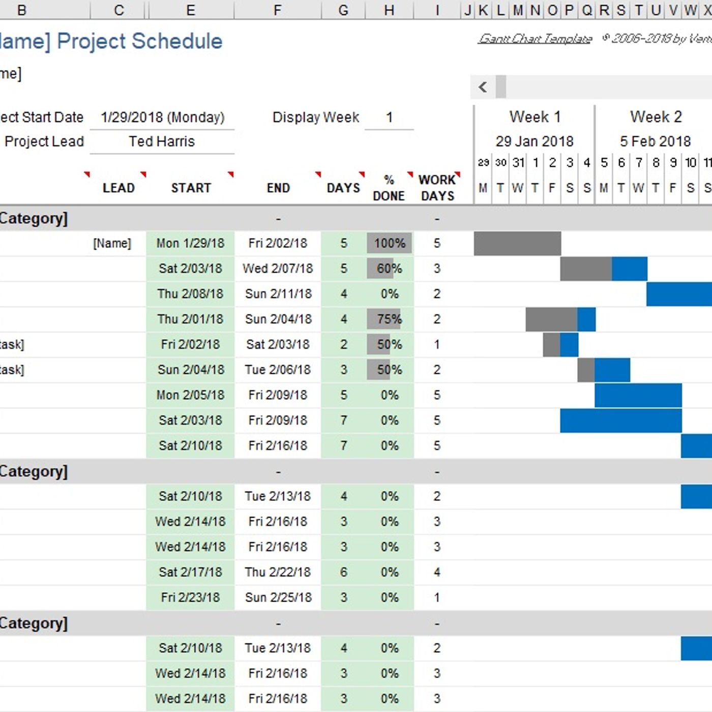Select the 75% done progress cell
Screen dimensions: 712x712
390,319
